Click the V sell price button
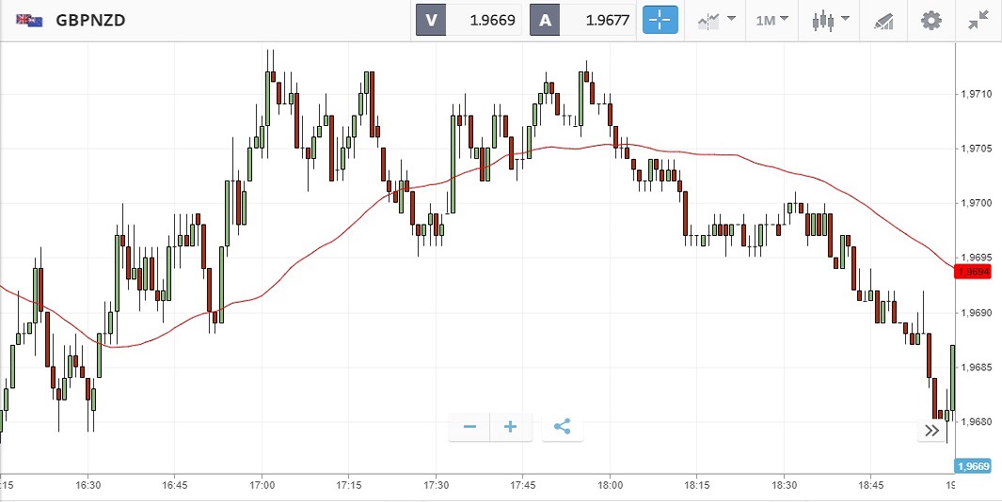 tap(431, 20)
